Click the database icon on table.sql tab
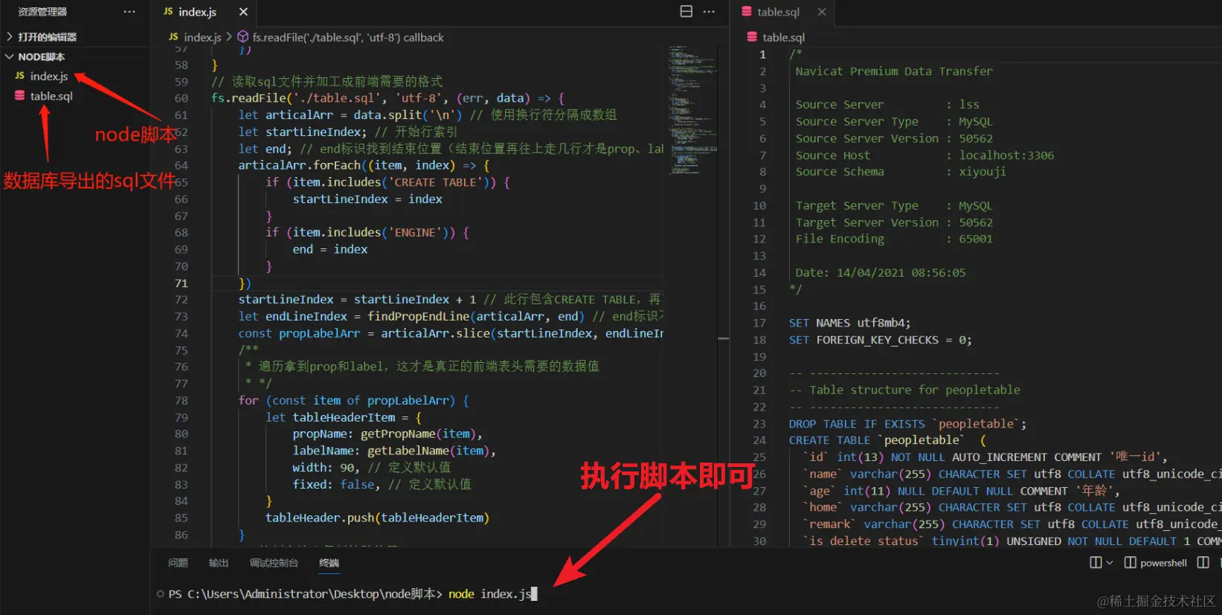Viewport: 1222px width, 615px height. tap(747, 12)
